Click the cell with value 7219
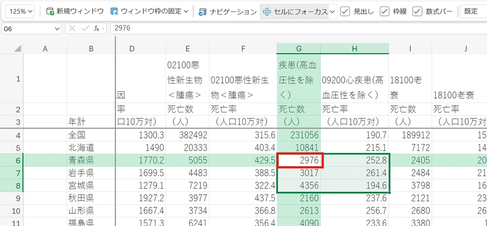 tap(187, 186)
